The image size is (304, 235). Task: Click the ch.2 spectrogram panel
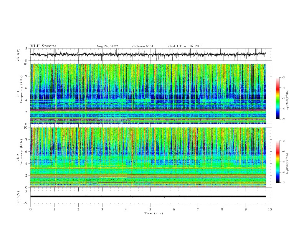148,157
